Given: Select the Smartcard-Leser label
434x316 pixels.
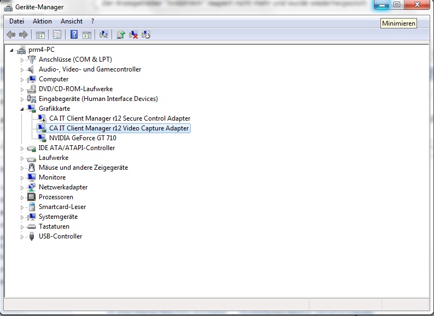Looking at the screenshot, I should pyautogui.click(x=62, y=207).
